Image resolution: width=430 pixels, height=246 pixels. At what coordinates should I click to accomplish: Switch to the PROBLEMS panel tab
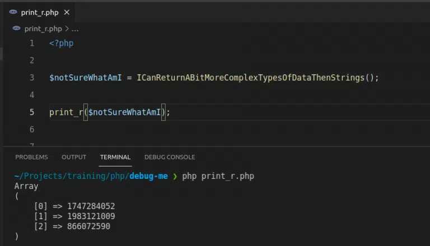coord(31,157)
